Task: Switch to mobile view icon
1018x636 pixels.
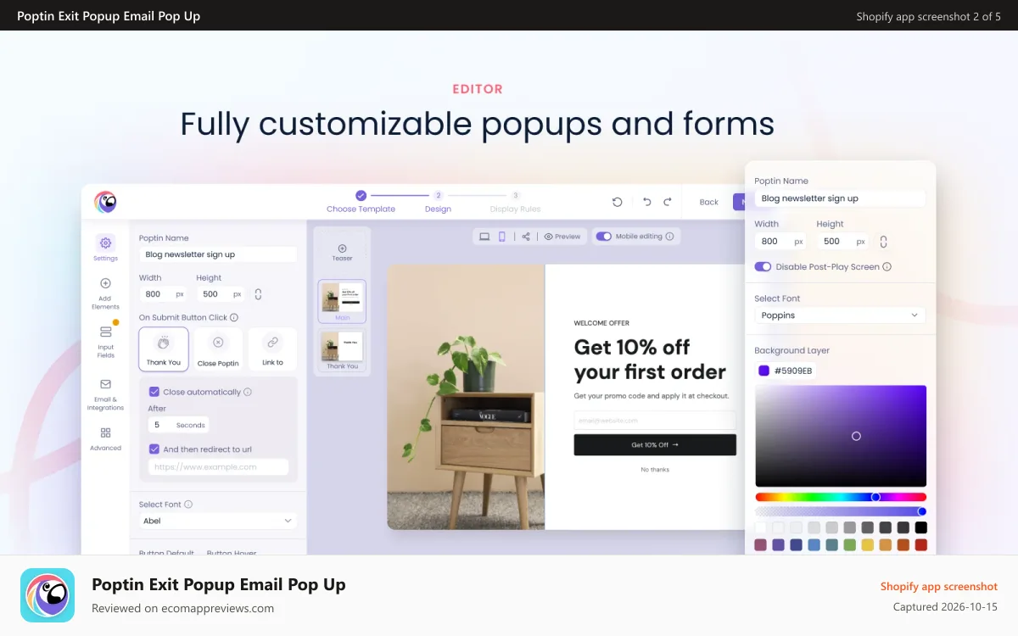Action: pos(502,237)
